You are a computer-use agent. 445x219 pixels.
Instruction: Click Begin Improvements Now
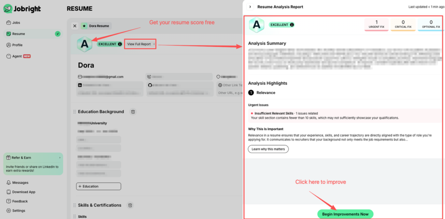pyautogui.click(x=345, y=215)
